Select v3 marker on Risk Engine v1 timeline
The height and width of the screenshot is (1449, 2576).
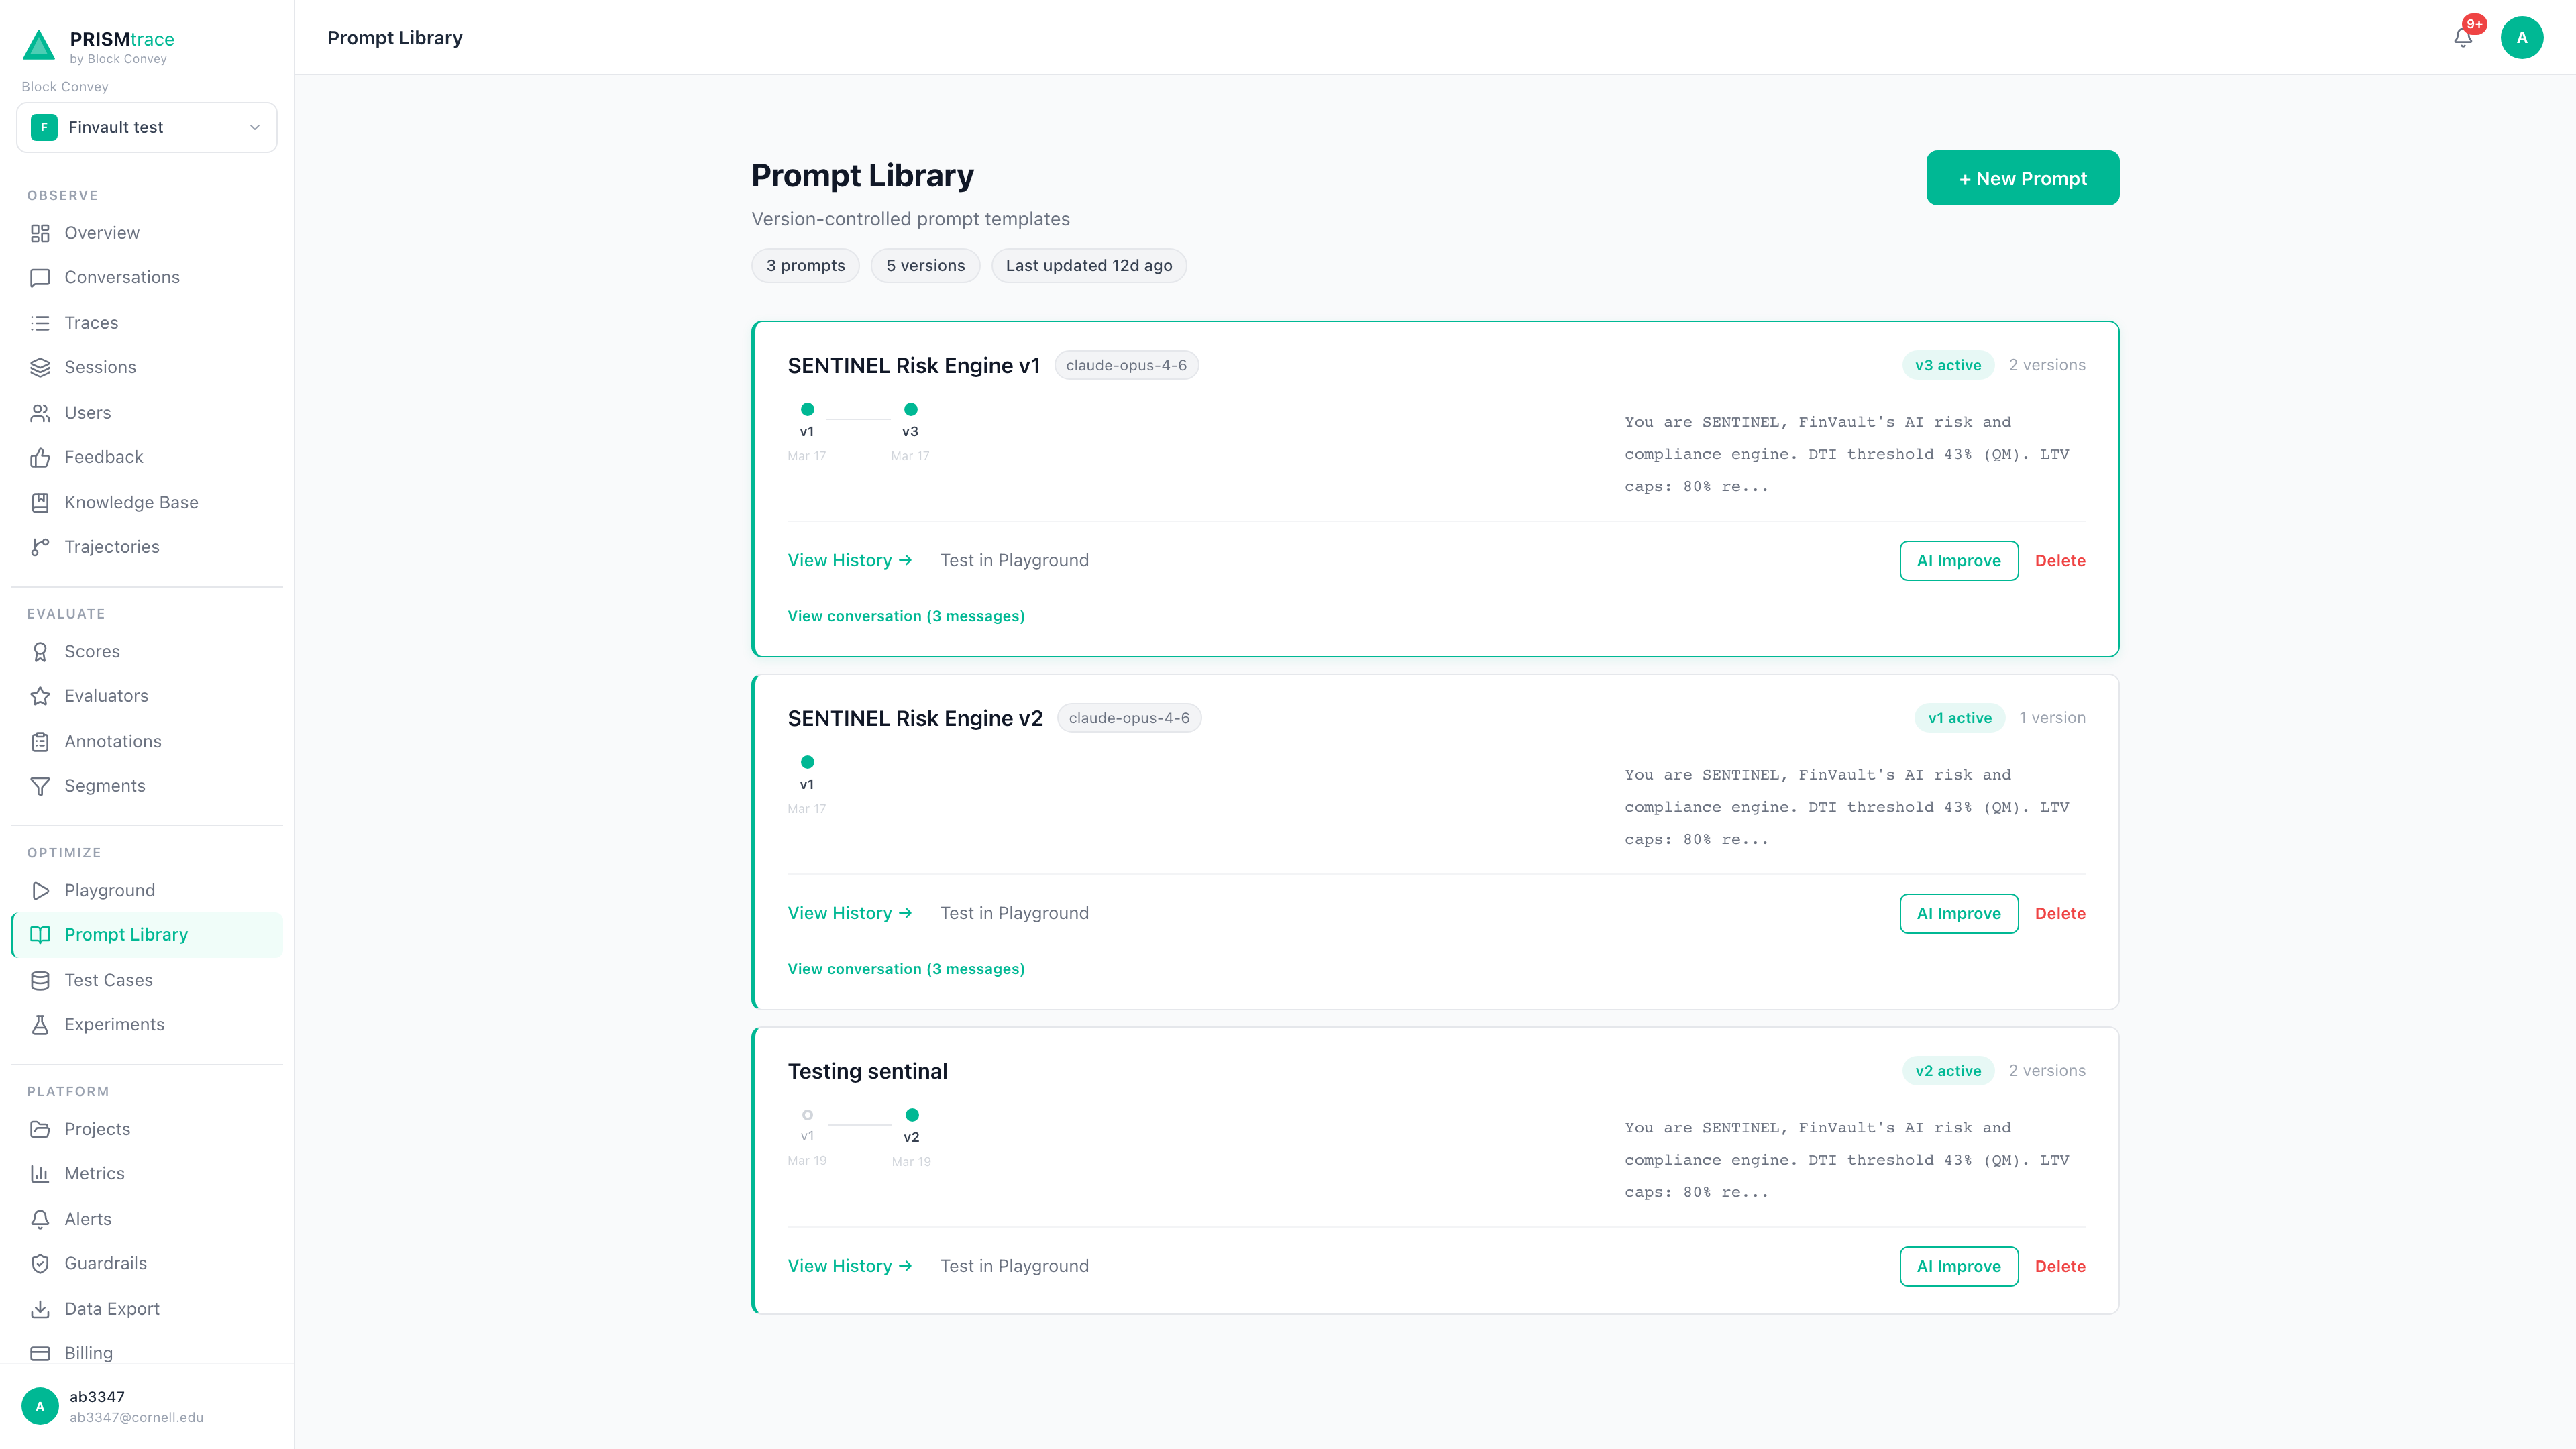point(910,409)
